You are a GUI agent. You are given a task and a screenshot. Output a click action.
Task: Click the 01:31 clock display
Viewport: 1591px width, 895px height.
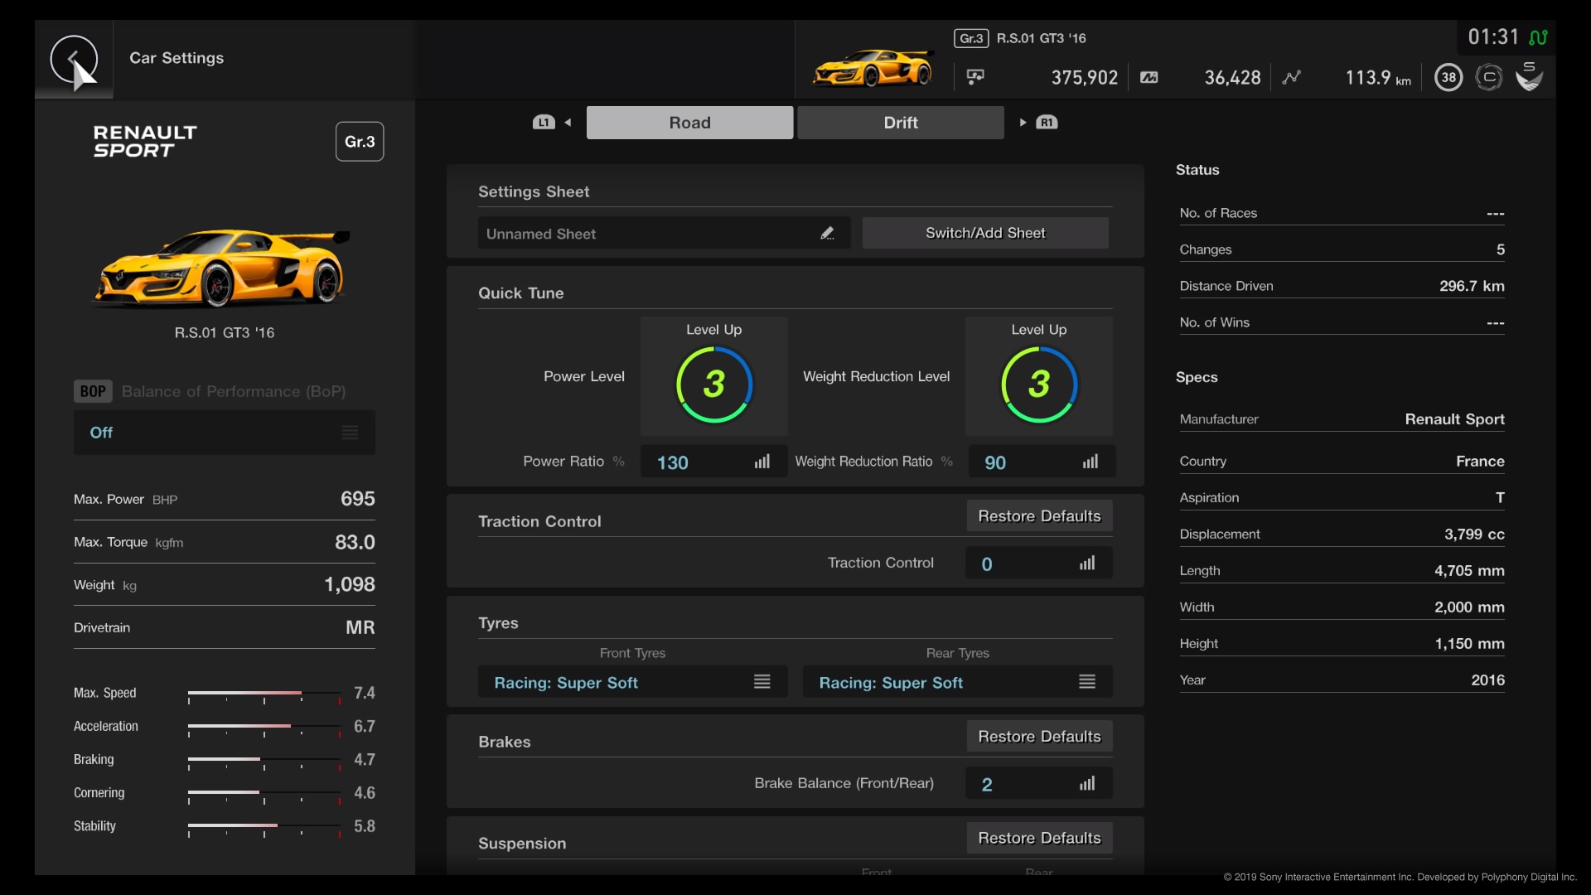(x=1493, y=37)
